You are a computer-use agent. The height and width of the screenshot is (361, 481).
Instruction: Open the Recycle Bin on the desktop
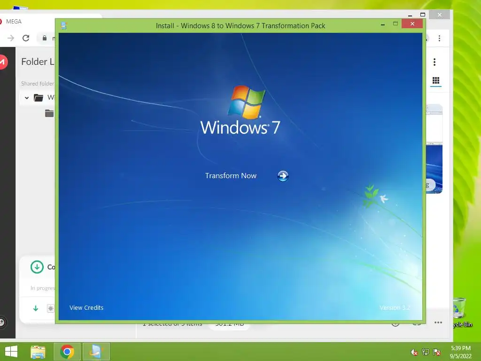pos(461,312)
